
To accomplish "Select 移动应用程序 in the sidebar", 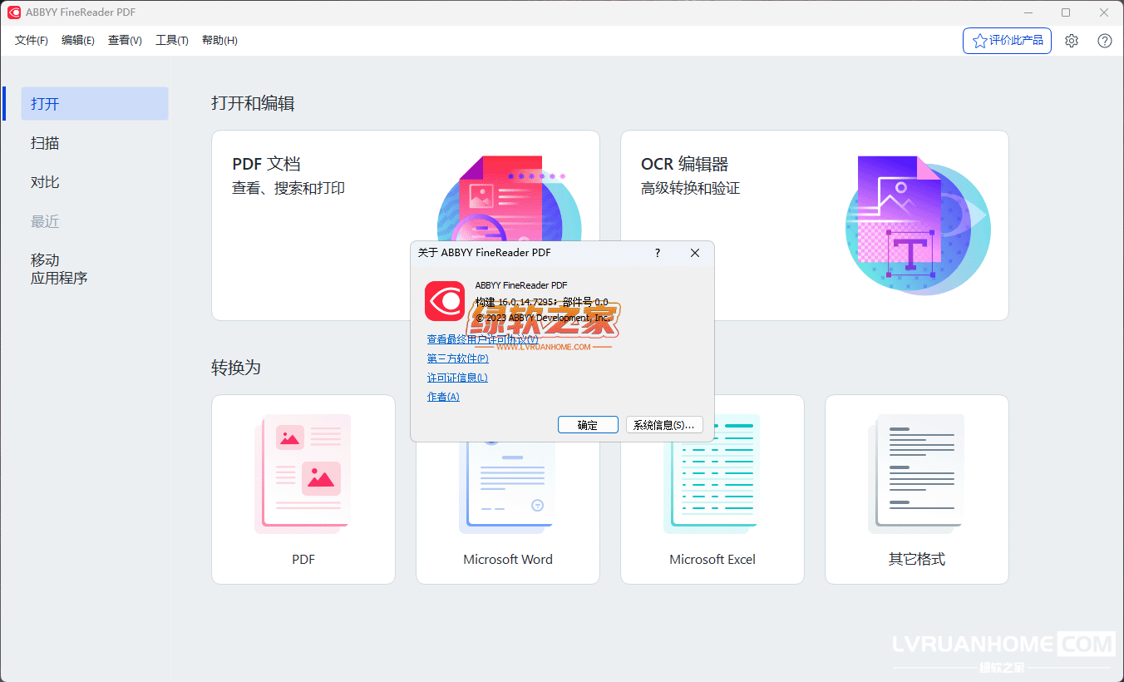I will (x=58, y=269).
